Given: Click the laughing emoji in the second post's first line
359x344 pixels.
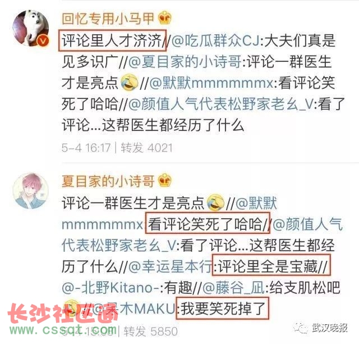Looking at the screenshot, I should [x=215, y=203].
